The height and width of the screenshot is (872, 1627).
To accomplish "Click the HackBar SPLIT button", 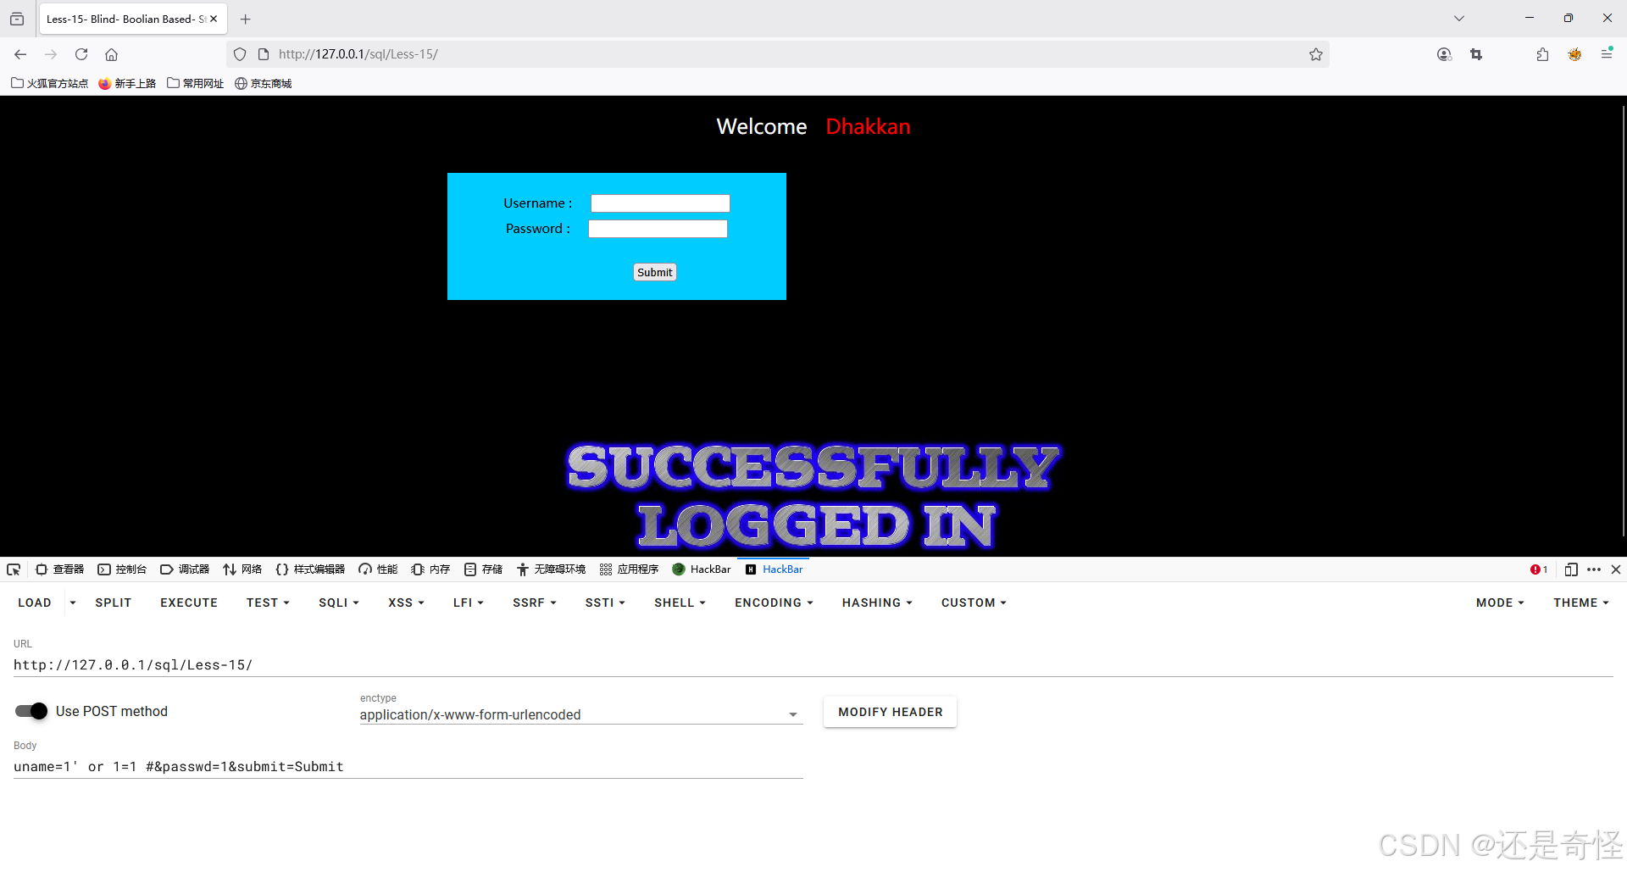I will 114,603.
